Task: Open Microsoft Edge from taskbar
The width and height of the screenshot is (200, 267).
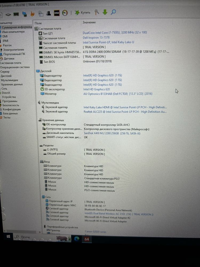Action: point(77,238)
